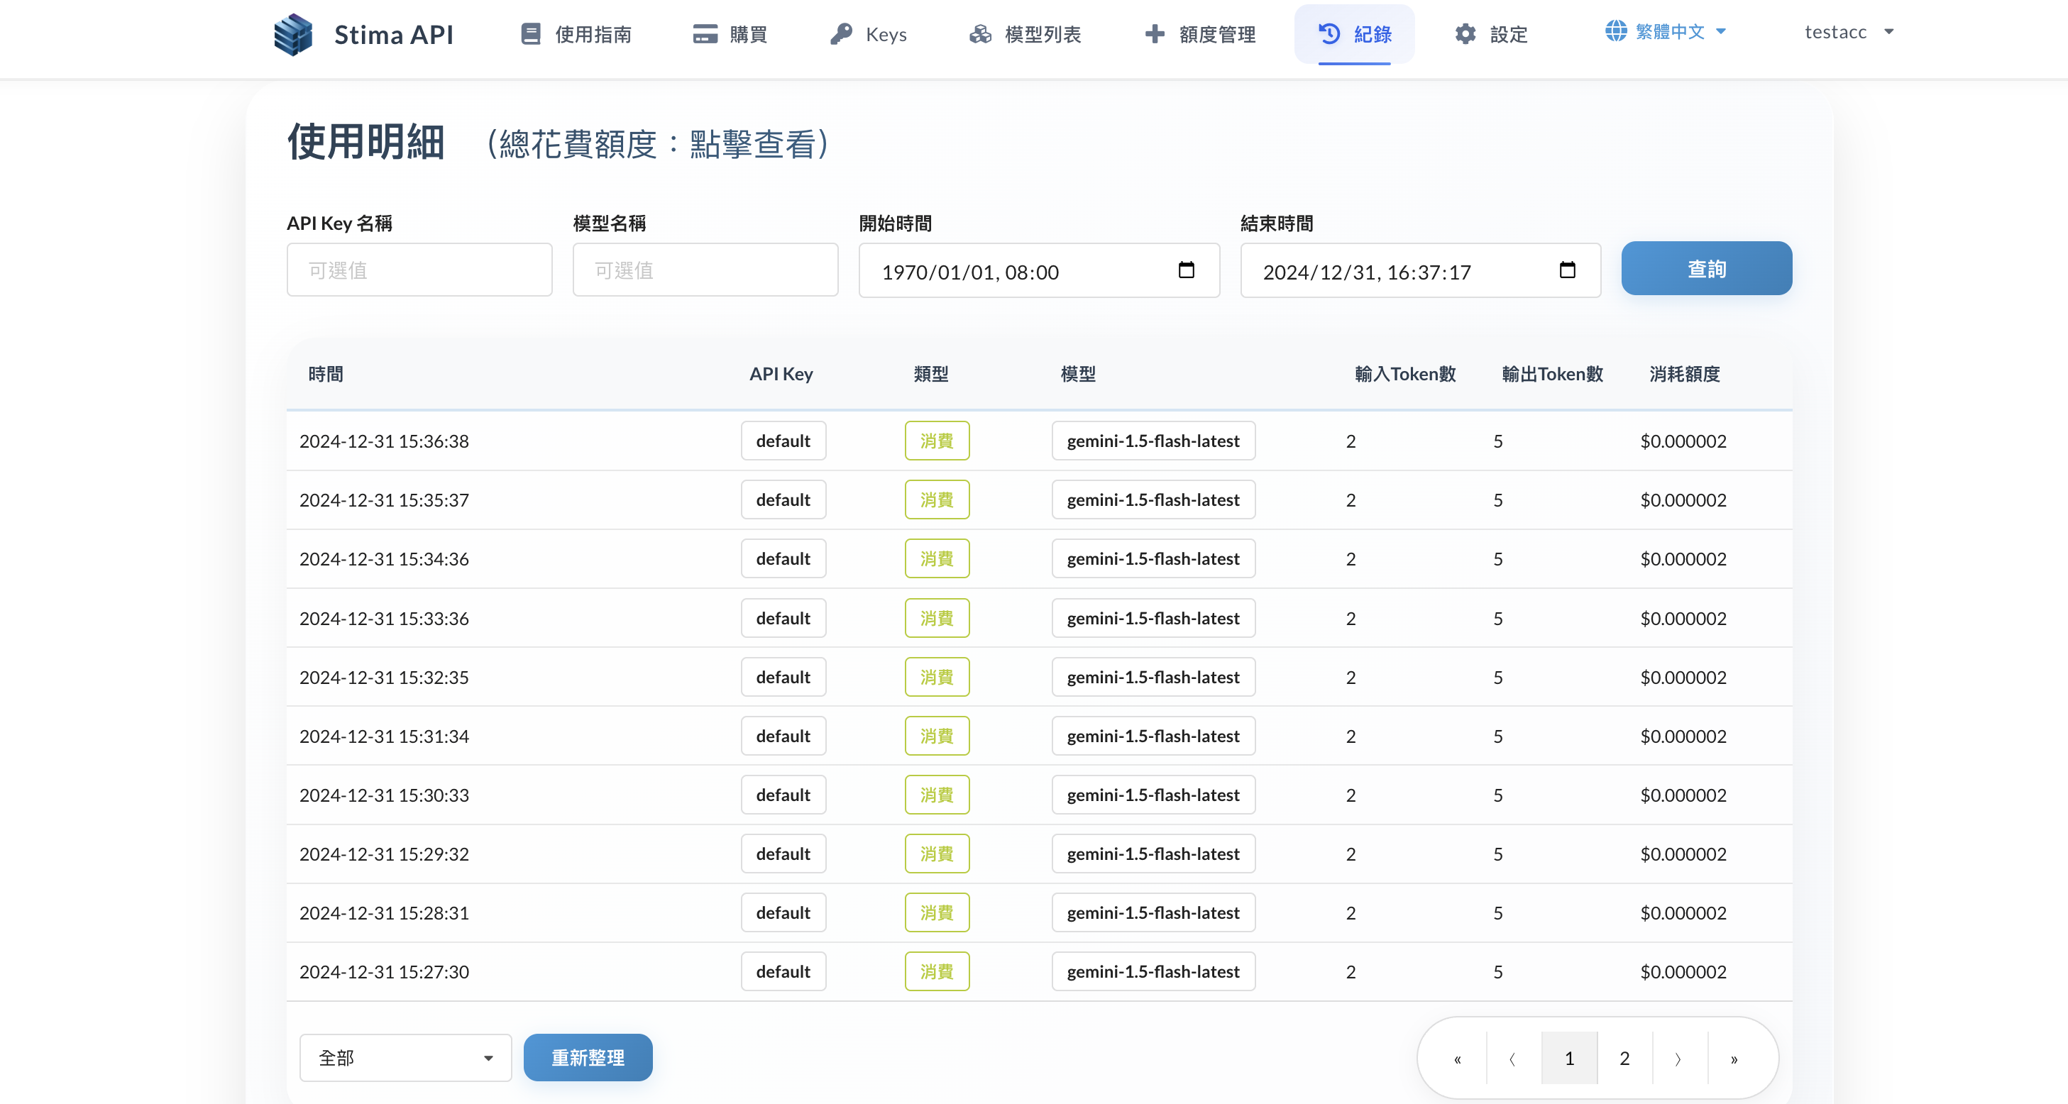
Task: Click timestamp 2024-12-31 15:34:36
Action: (384, 559)
